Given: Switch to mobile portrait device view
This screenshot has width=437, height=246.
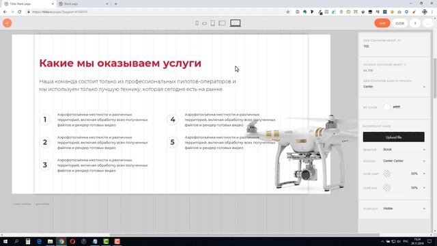Looking at the screenshot, I should click(197, 23).
